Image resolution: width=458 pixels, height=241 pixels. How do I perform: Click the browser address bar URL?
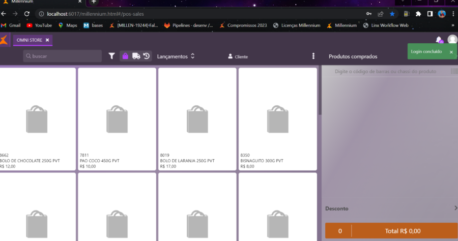(x=96, y=14)
